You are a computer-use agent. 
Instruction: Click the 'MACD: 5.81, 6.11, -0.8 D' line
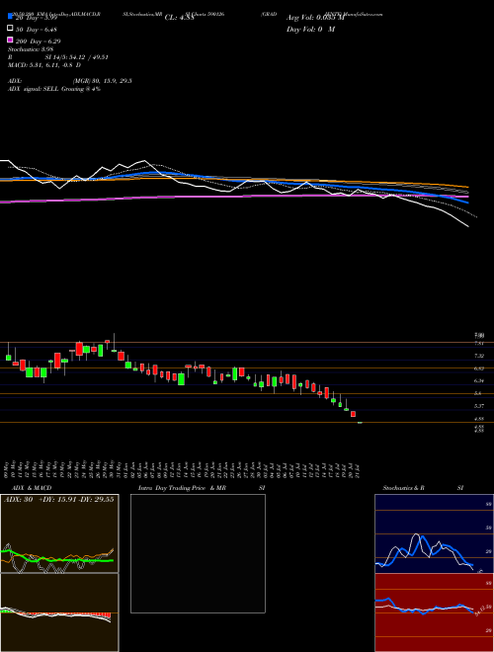click(44, 65)
